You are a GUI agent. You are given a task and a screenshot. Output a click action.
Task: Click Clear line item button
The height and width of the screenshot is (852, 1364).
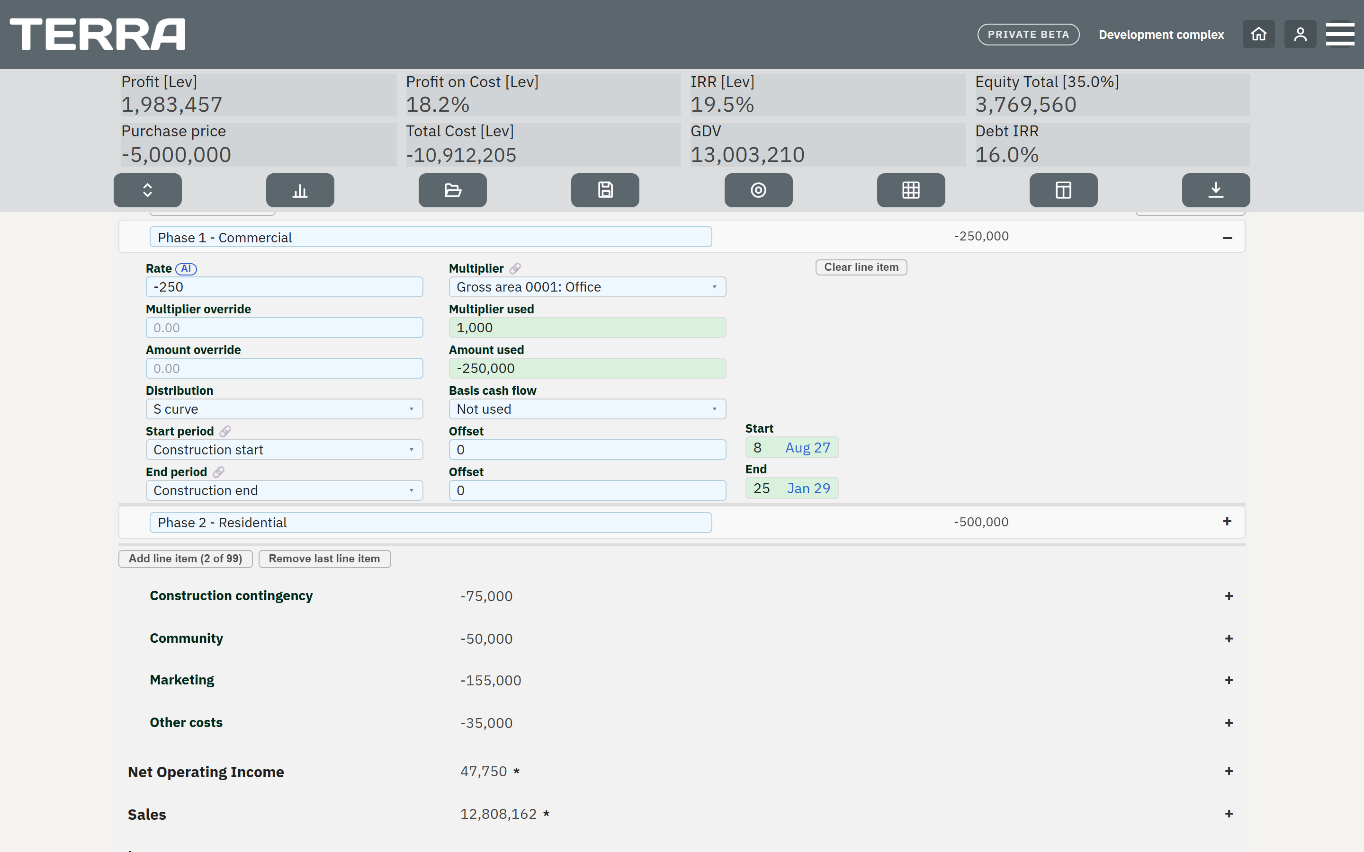pyautogui.click(x=861, y=267)
